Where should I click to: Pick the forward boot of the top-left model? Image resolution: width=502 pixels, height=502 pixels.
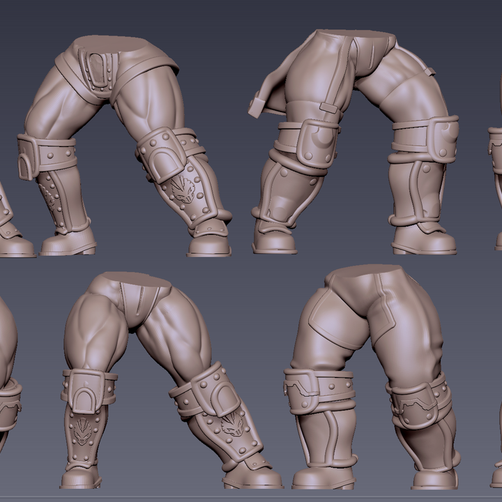coord(208,241)
